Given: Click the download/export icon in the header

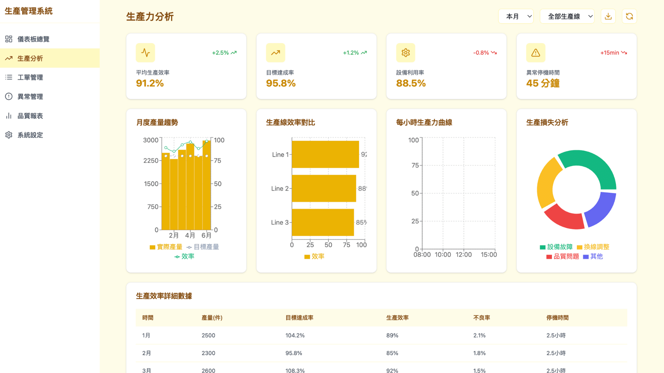Looking at the screenshot, I should pyautogui.click(x=608, y=16).
